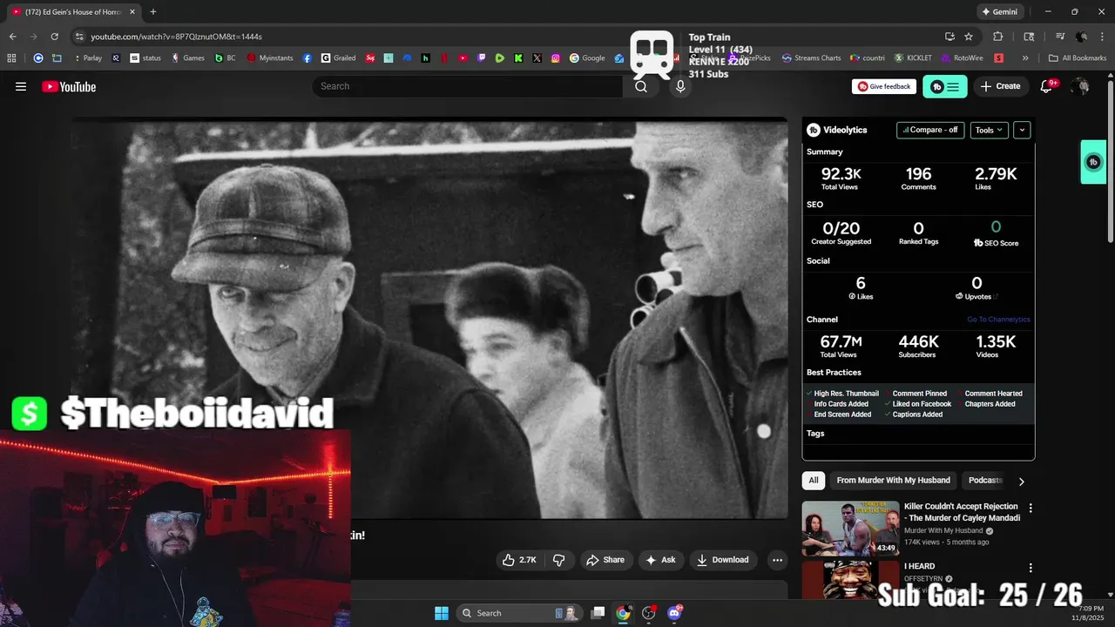
Task: Open the Facebook bookmark icon
Action: click(x=307, y=58)
